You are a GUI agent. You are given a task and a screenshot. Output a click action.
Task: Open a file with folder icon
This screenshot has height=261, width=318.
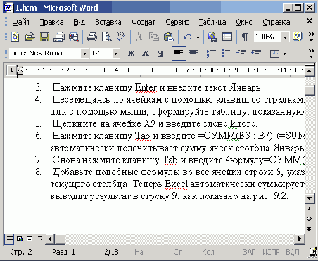30,37
